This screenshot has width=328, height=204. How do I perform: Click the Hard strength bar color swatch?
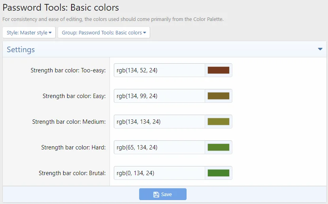click(x=219, y=147)
